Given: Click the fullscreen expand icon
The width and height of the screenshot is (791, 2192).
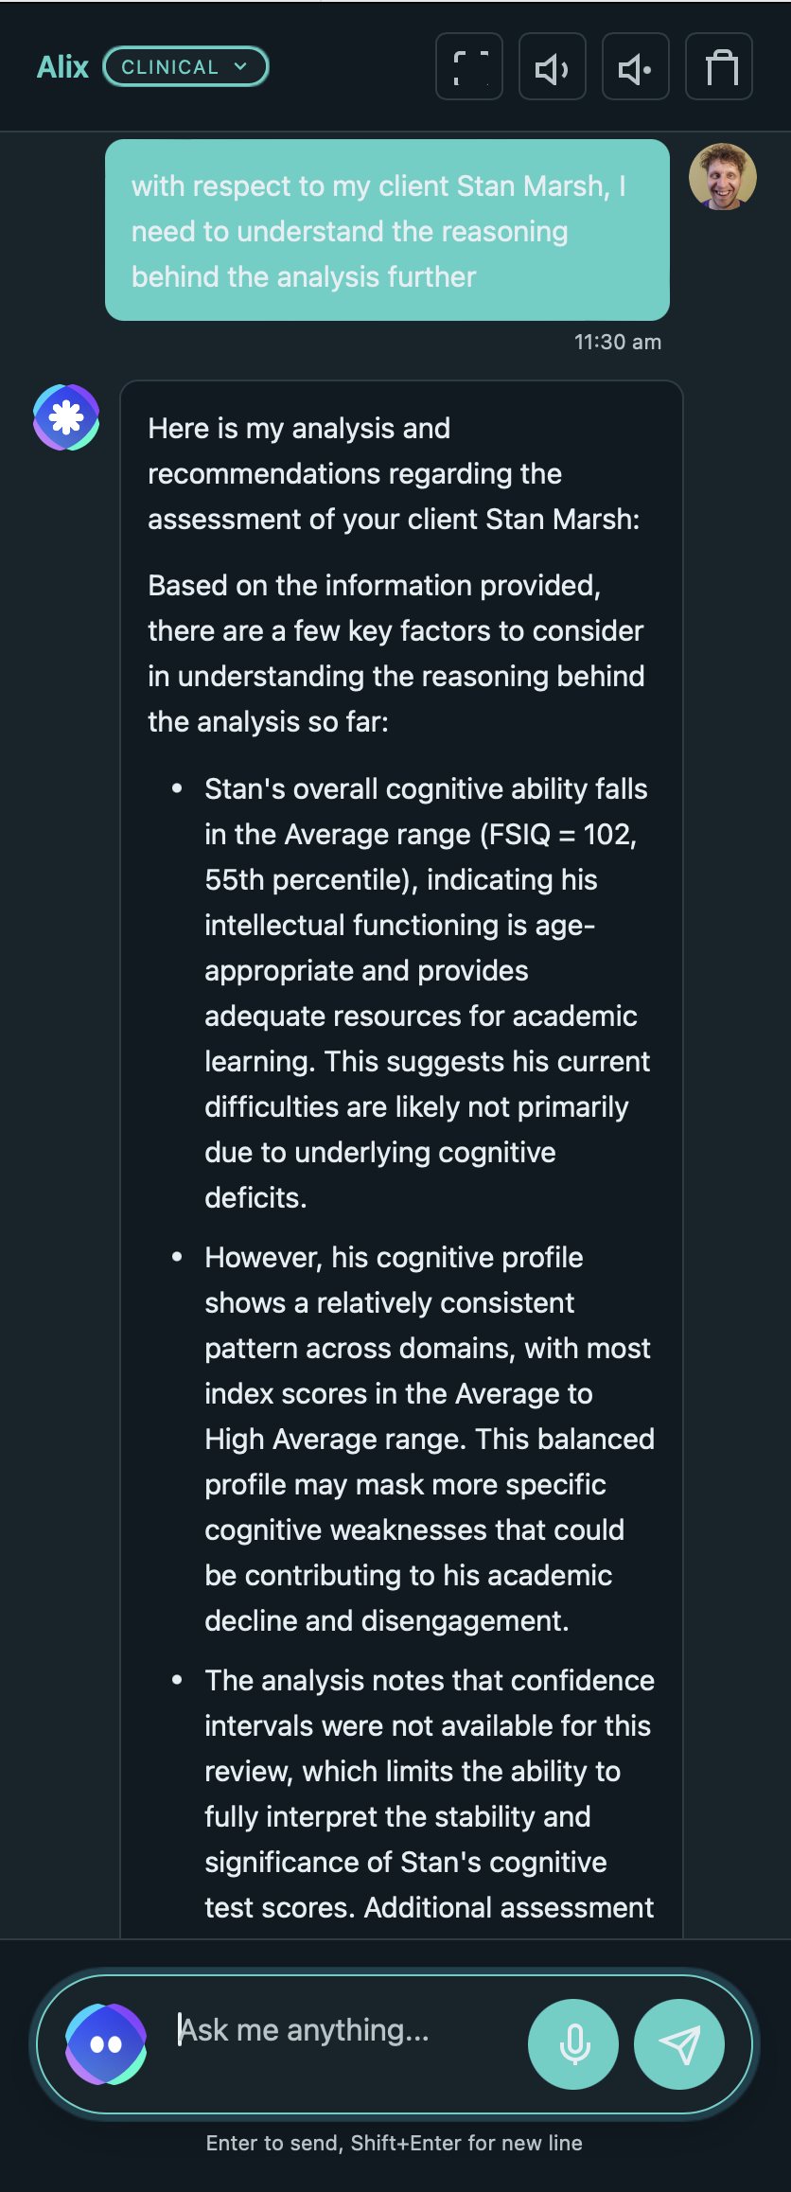Looking at the screenshot, I should (469, 67).
